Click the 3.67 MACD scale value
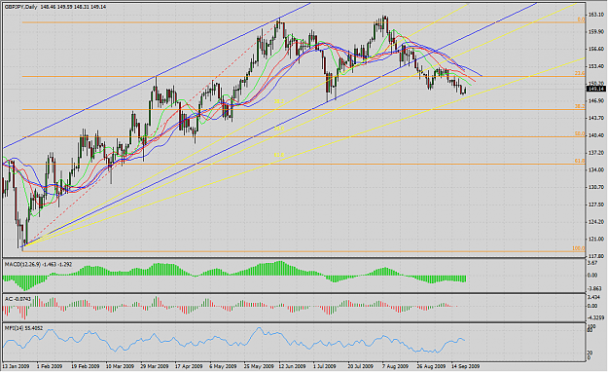 592,263
